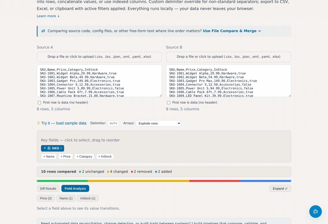Enable 'First row is data' for Source A
Viewport: 328px width, 224px height.
tap(39, 103)
